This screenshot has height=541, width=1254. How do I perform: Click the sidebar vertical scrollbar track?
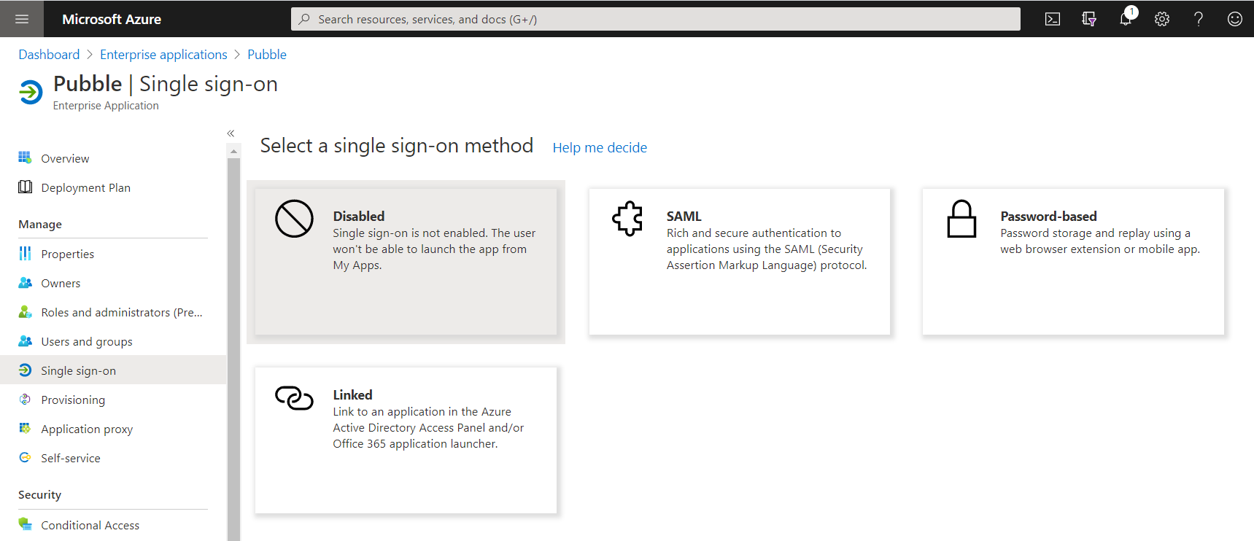click(233, 350)
